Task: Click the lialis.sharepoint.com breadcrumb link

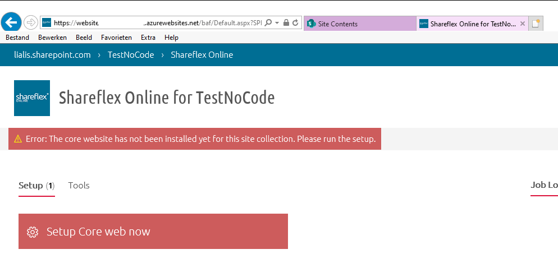Action: point(52,55)
